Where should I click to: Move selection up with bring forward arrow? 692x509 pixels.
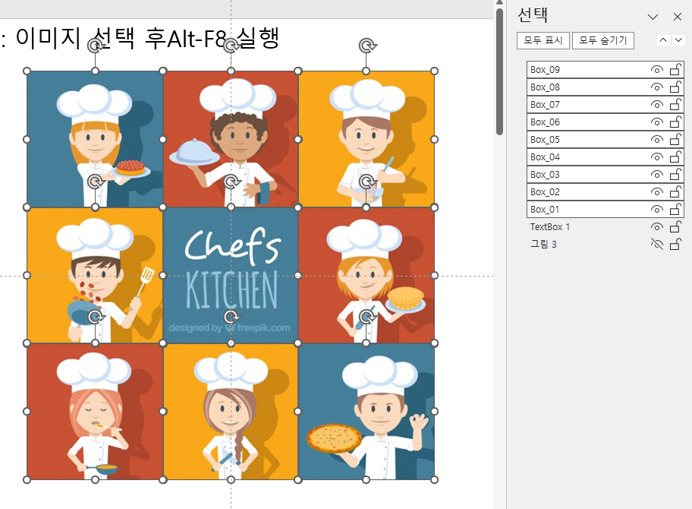tap(663, 40)
